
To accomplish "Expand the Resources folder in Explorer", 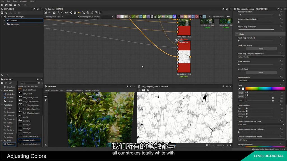I will coord(4,24).
